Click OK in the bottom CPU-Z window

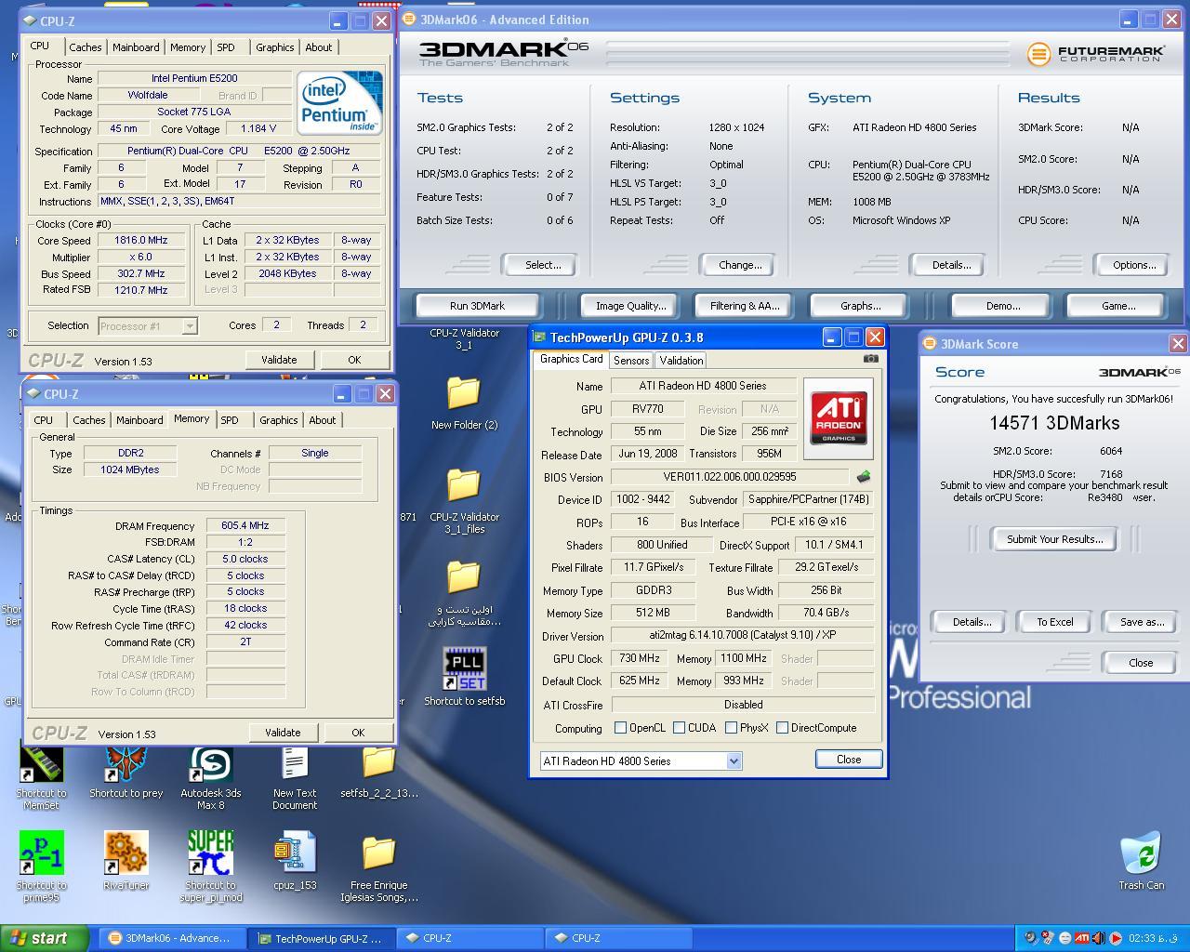[358, 733]
